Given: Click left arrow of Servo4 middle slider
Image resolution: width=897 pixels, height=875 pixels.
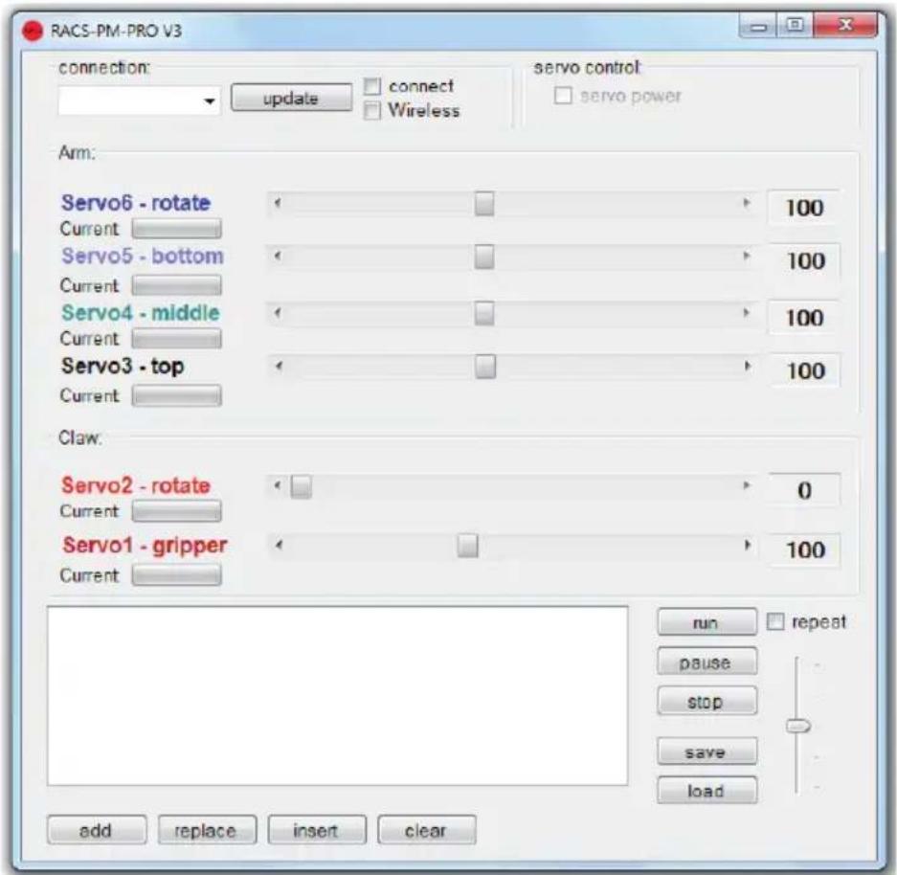Looking at the screenshot, I should (278, 313).
